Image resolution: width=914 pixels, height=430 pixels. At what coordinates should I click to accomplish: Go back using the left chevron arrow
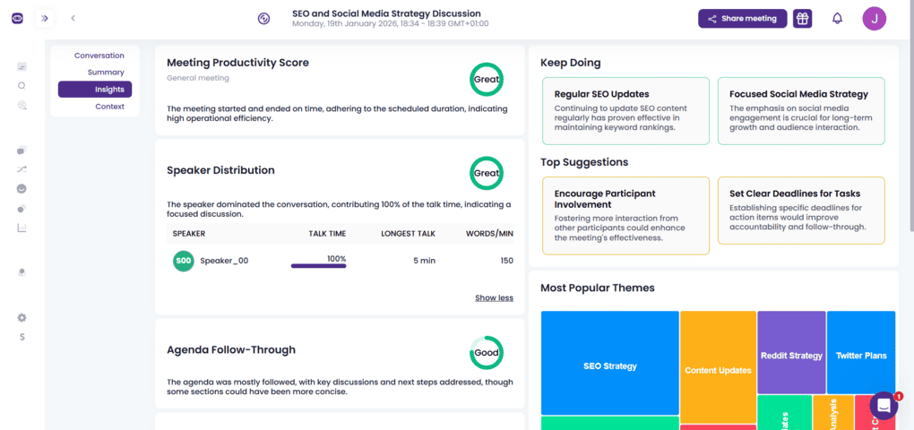point(73,19)
